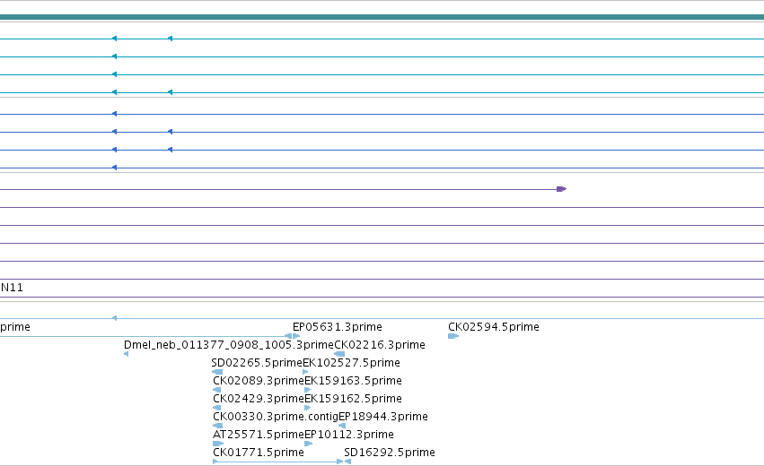This screenshot has width=764, height=466.
Task: Select the arrow glyph beneath CK02594.5prime
Action: (x=453, y=336)
